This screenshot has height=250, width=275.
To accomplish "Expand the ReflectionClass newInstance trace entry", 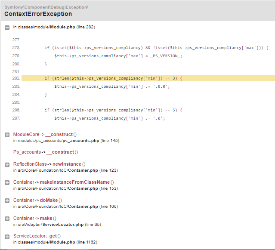I will 7,165.
